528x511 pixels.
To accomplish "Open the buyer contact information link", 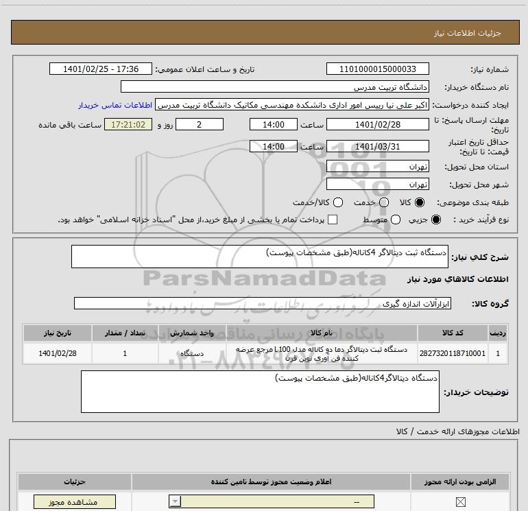I will tap(115, 105).
